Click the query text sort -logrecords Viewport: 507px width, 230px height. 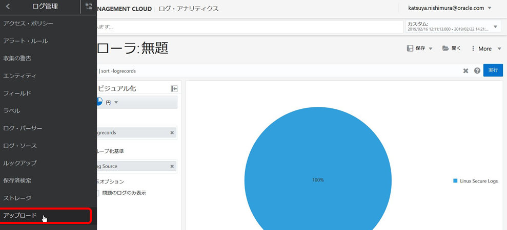(x=118, y=71)
